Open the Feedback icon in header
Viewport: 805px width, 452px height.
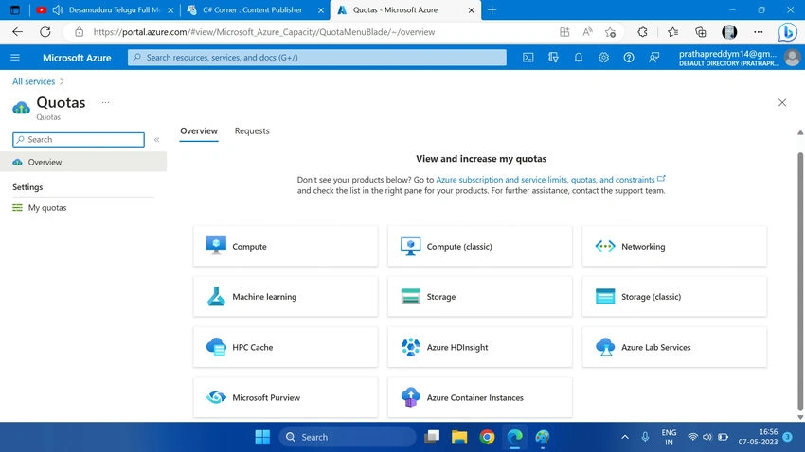653,58
